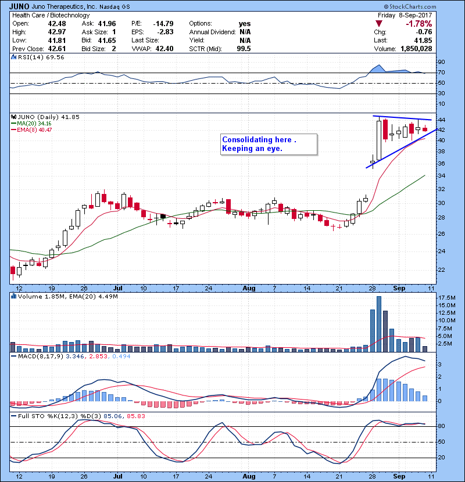Image resolution: width=465 pixels, height=482 pixels.
Task: Click the Health Care / Biotechnology sector label
Action: pyautogui.click(x=51, y=15)
